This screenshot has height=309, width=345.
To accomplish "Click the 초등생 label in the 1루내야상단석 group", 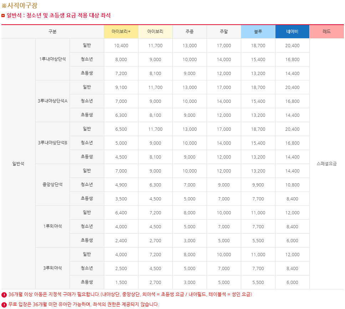I will coord(87,73).
